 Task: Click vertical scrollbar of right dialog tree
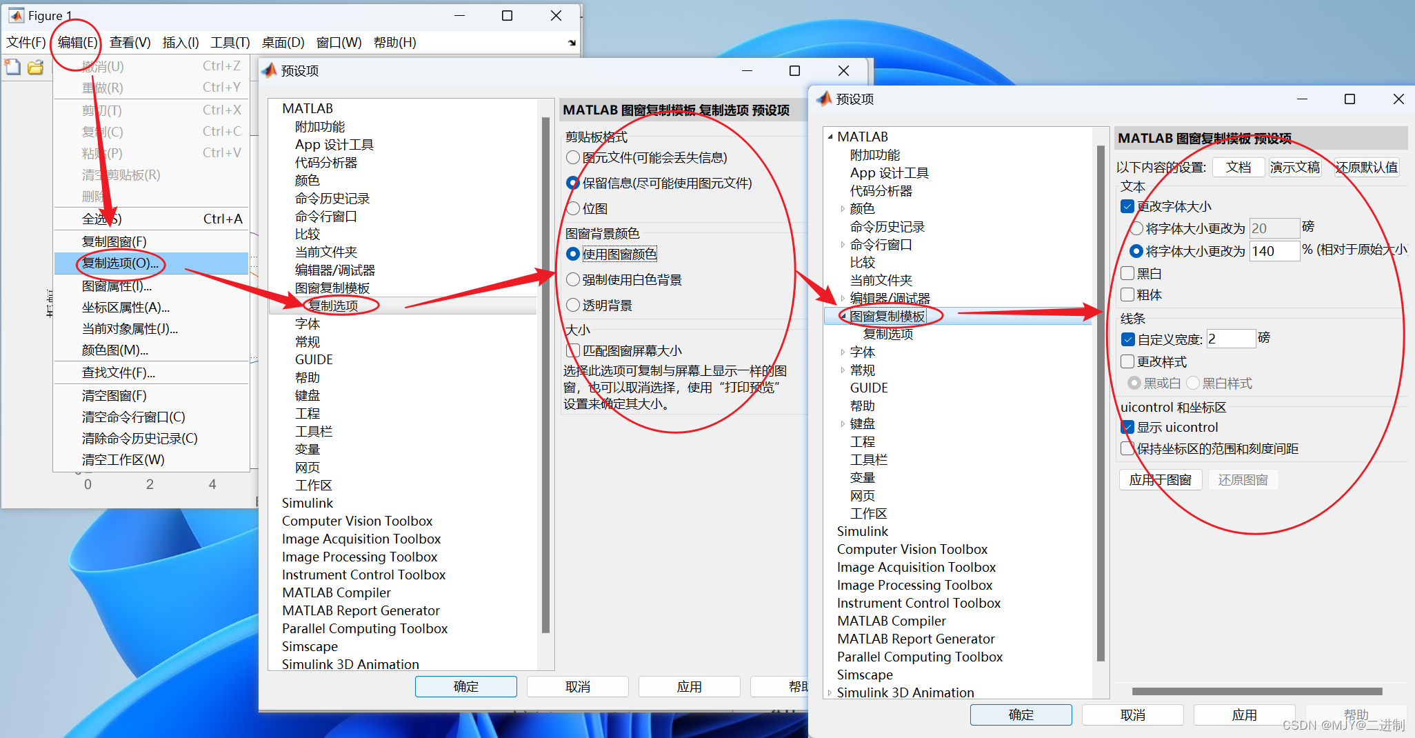tap(1101, 403)
